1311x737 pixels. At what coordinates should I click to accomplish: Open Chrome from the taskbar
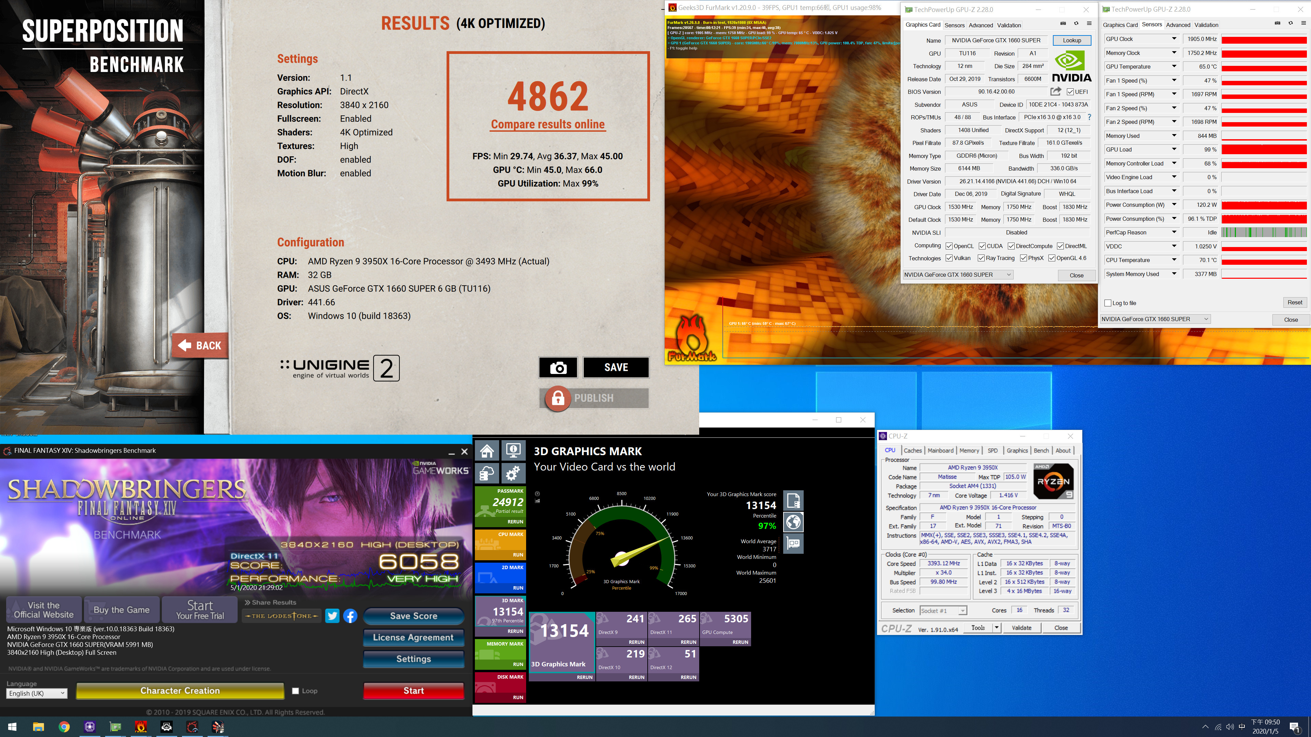[x=64, y=727]
